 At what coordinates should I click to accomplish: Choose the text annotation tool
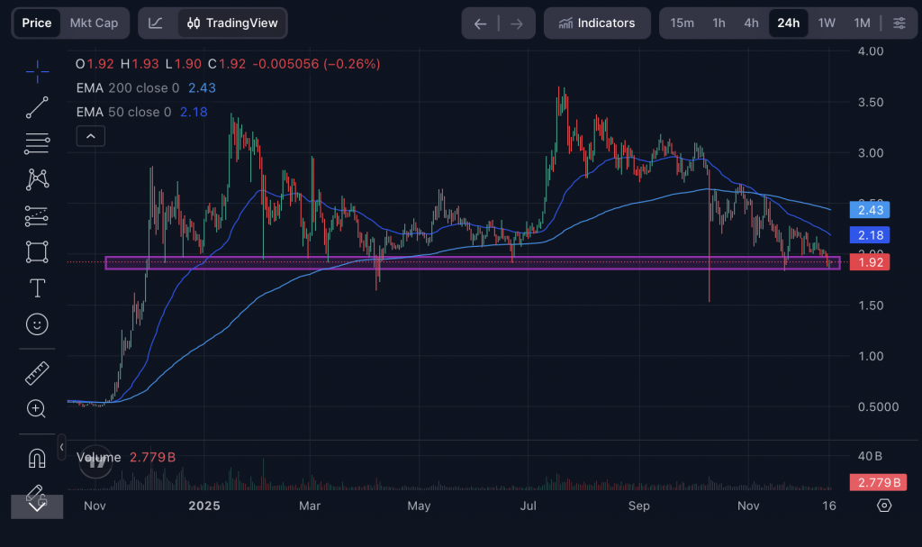(x=37, y=288)
